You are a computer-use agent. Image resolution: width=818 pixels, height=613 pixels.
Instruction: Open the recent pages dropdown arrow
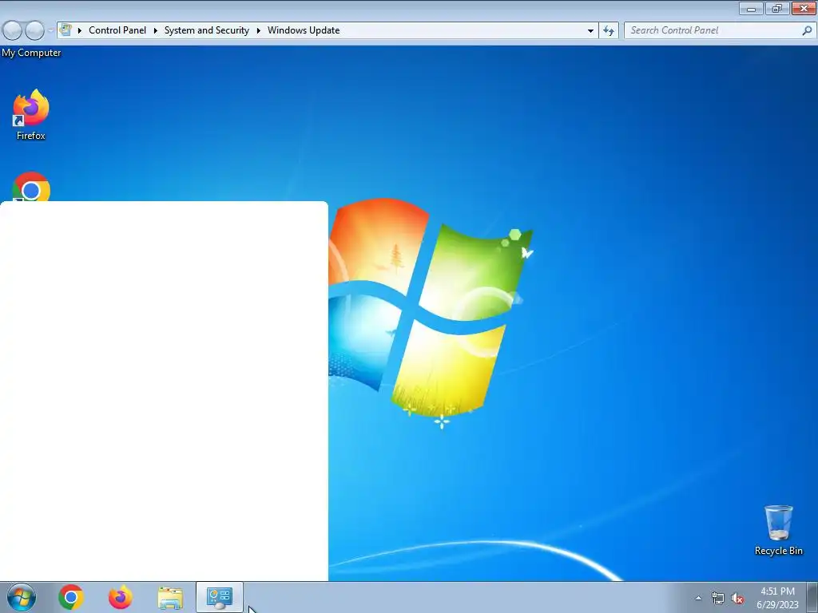point(50,30)
